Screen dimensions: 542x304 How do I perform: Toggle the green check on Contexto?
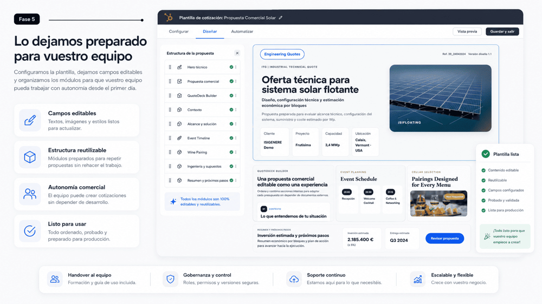tap(231, 110)
